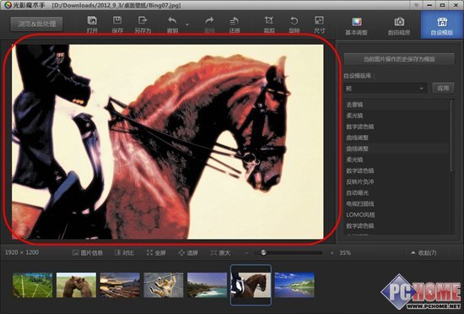Viewport: 464px width, 314px height.
Task: Switch to the 数码暗房 tab
Action: pos(399,26)
